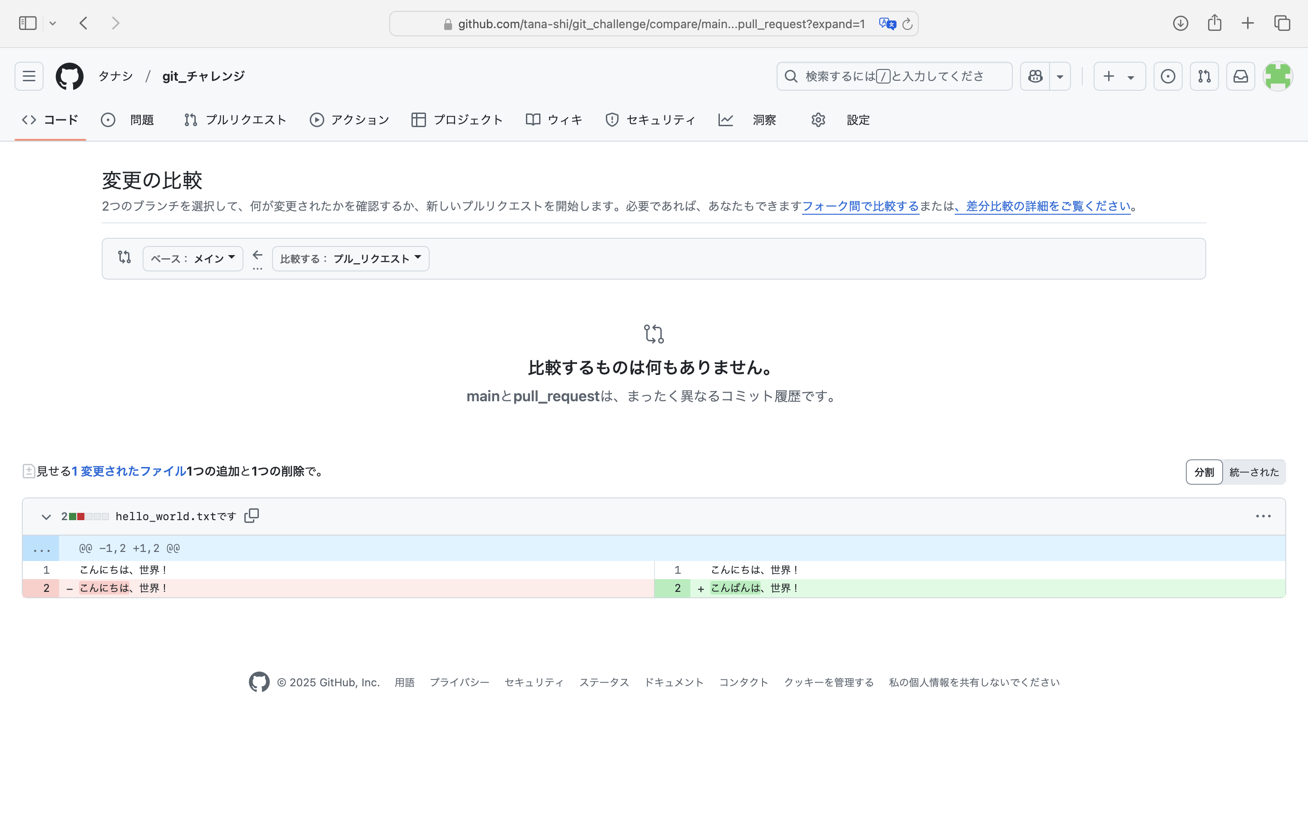The height and width of the screenshot is (817, 1308).
Task: Switch to the コード tab
Action: tap(50, 120)
